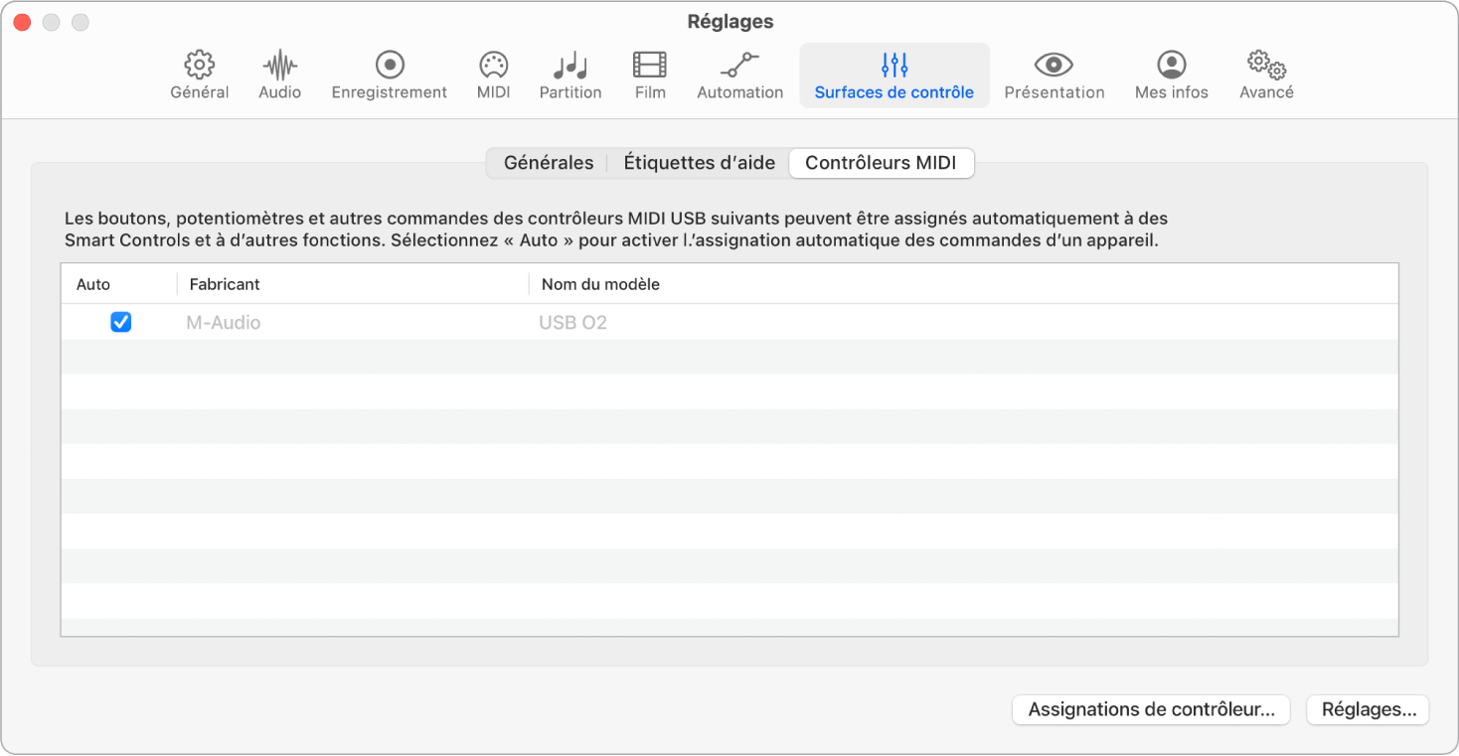Click the Assignations de contrôleur button
This screenshot has height=756, width=1459.
click(1151, 709)
